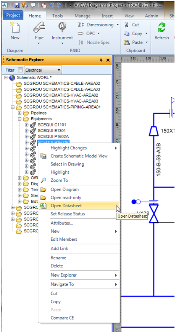Select the Instrument tool icon
The image size is (176, 333).
tap(62, 27)
